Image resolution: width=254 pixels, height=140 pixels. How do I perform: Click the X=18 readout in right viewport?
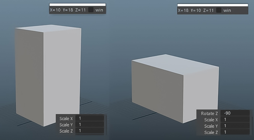[x=183, y=10]
